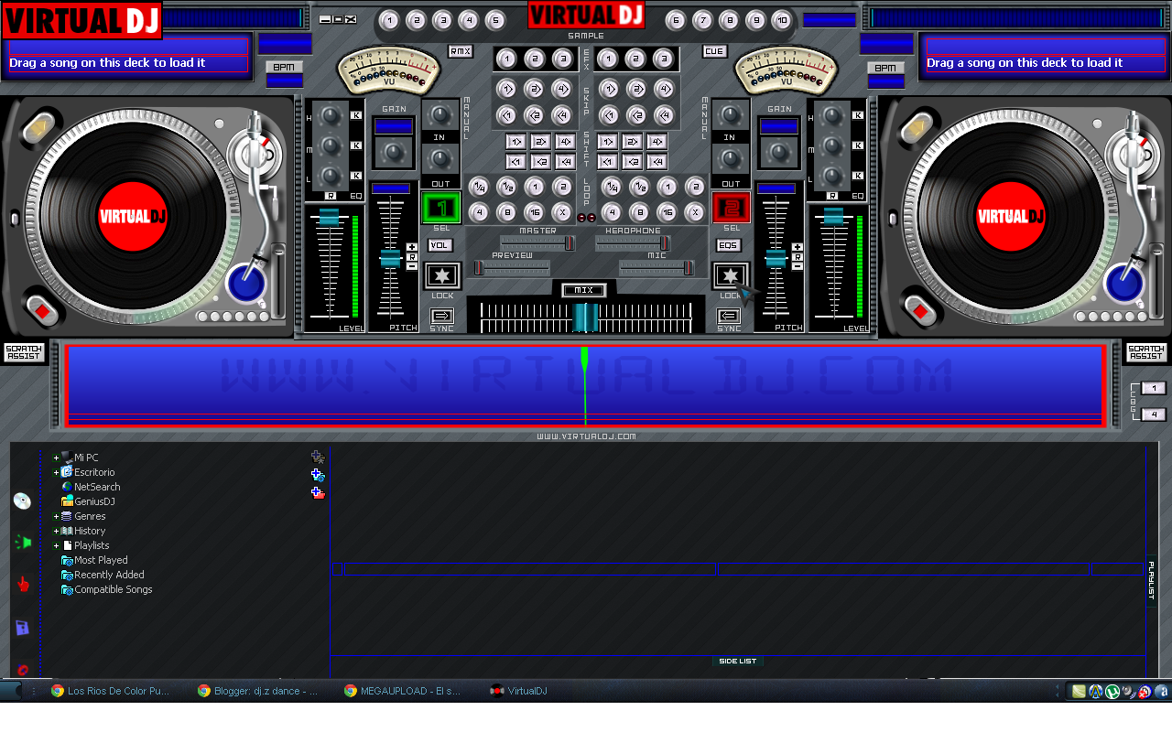Open the Blogger dj.z dance taskbar window
This screenshot has height=732, width=1172.
257,691
